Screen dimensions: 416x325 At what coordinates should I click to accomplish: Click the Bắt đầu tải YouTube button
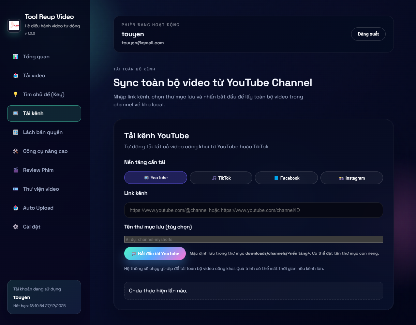coord(155,254)
